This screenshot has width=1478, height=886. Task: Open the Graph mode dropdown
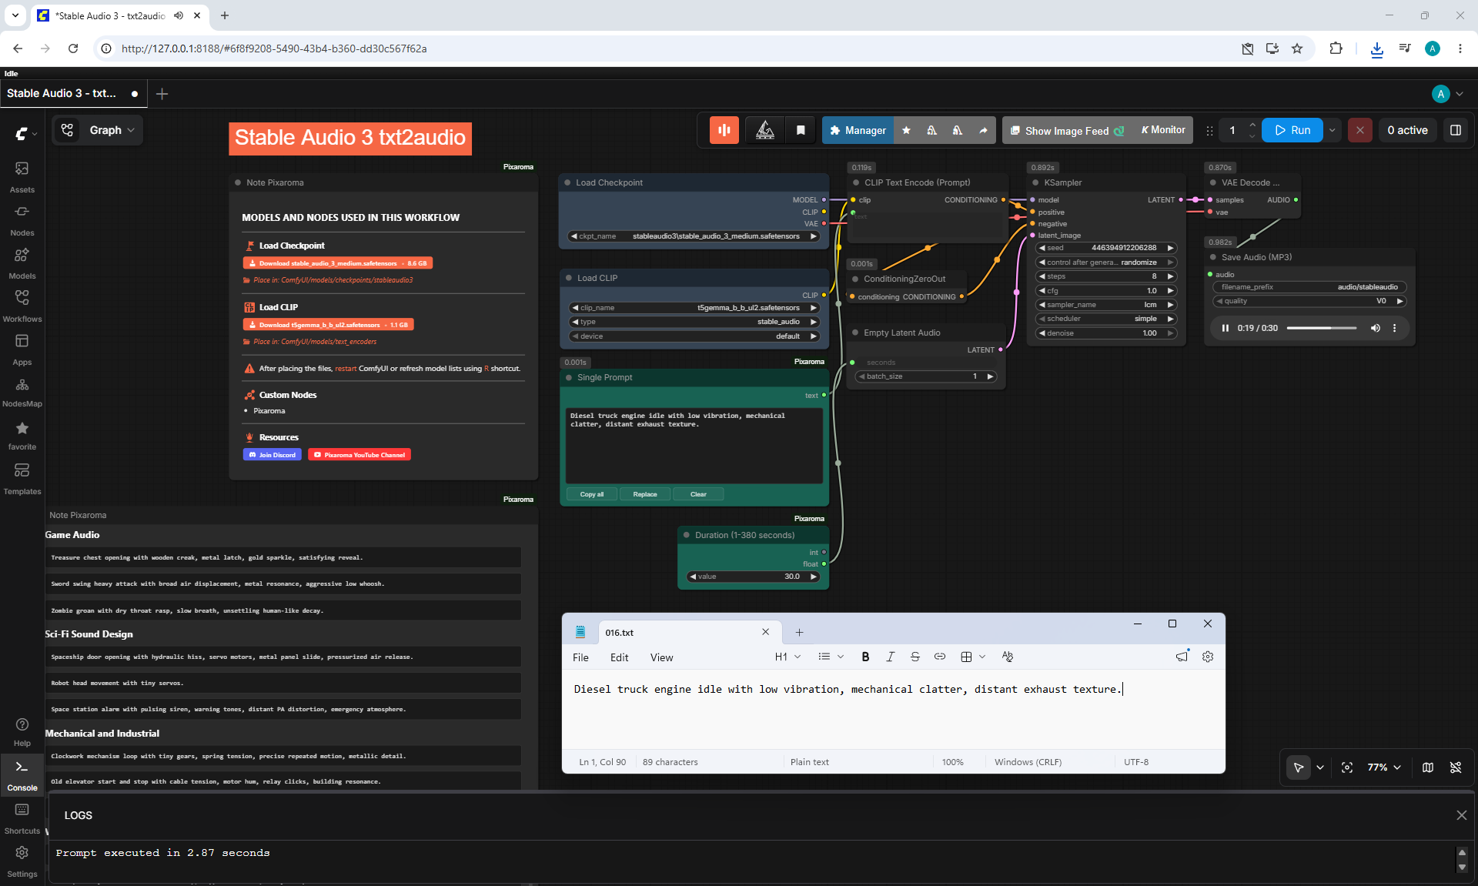click(112, 130)
